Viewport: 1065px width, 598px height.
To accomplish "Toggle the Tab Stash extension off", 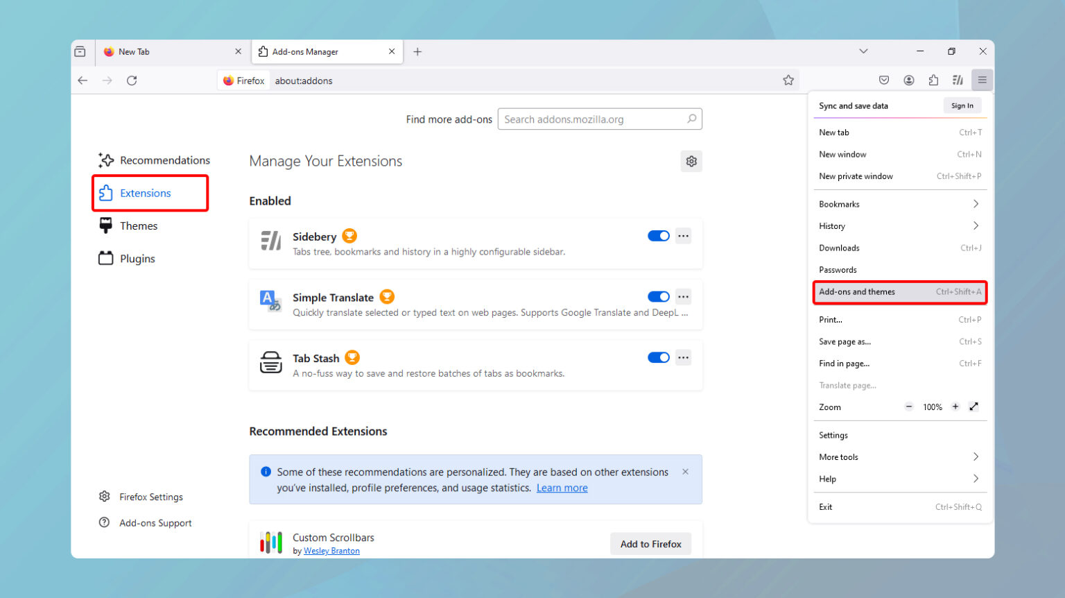I will point(658,358).
